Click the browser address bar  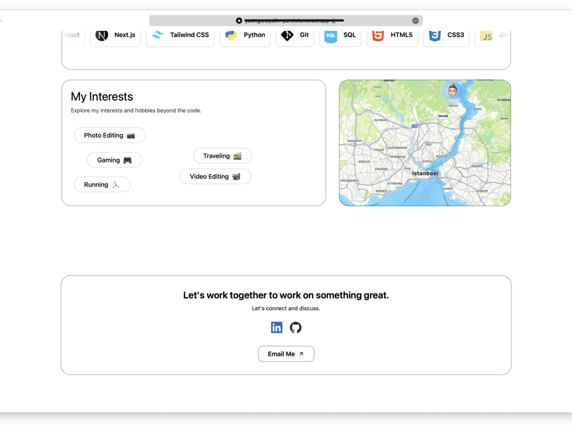(x=285, y=21)
